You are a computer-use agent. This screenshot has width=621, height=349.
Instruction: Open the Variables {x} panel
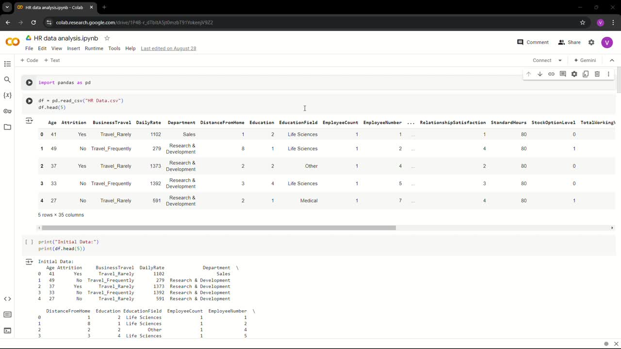pos(7,95)
